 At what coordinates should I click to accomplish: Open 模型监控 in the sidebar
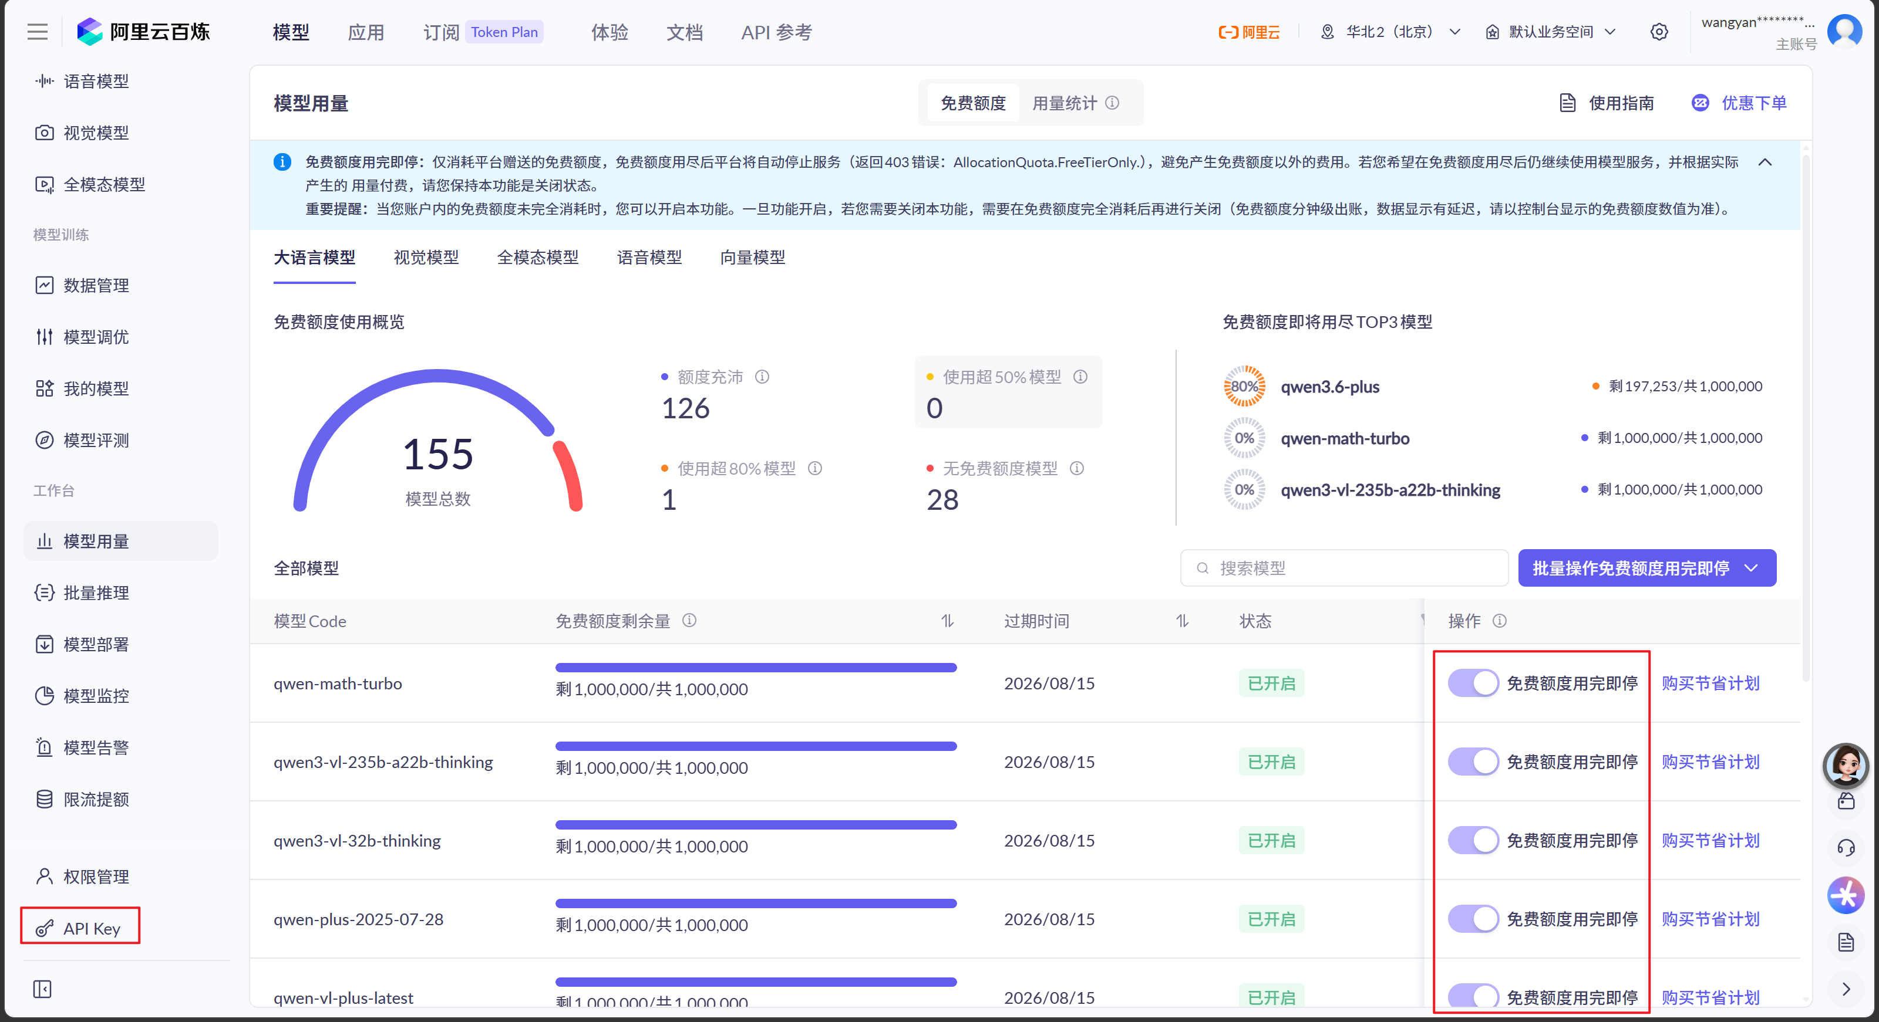120,695
